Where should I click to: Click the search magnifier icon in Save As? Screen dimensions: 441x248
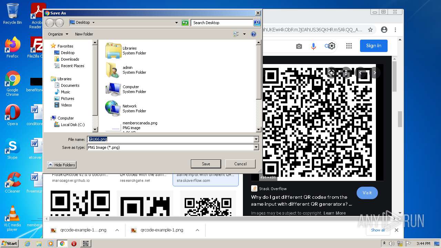tap(257, 23)
